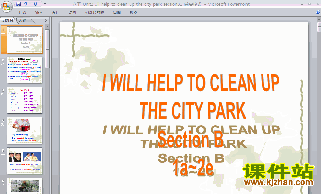
Task: Click the orange Section B text
Action: click(x=191, y=140)
